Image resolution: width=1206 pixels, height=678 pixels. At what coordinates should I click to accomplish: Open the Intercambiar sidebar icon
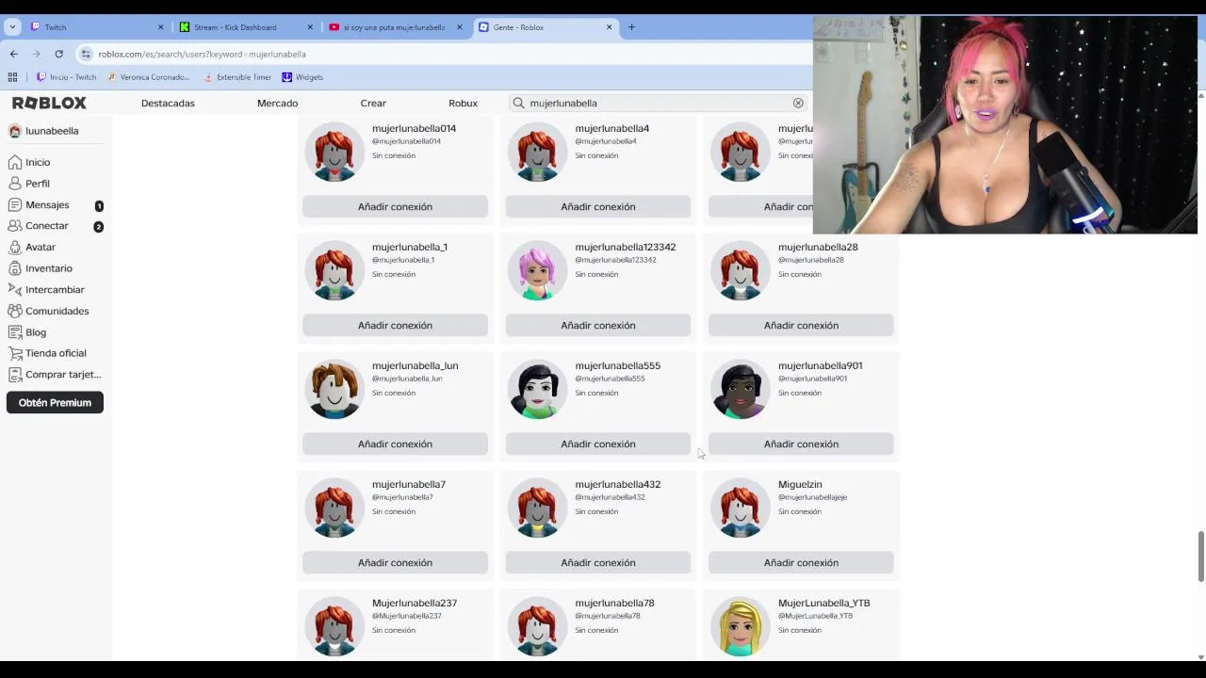click(14, 289)
